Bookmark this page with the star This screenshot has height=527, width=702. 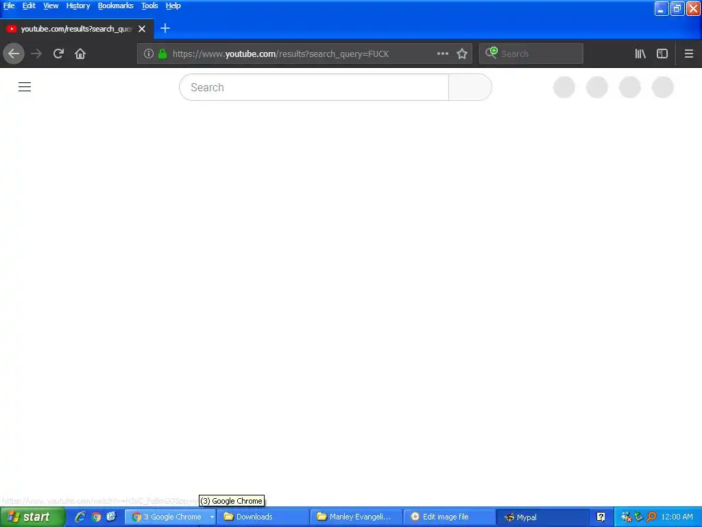pos(462,54)
